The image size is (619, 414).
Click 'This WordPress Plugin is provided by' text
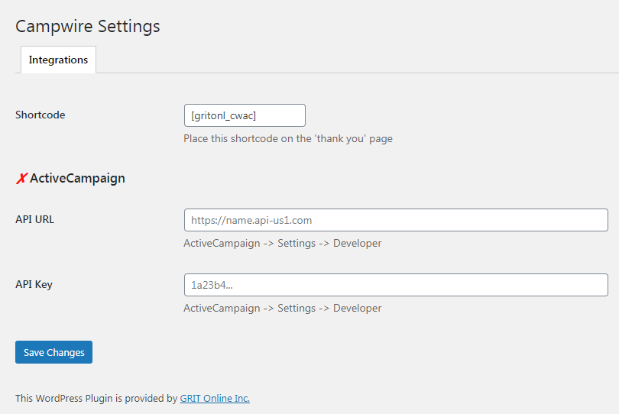pyautogui.click(x=96, y=398)
